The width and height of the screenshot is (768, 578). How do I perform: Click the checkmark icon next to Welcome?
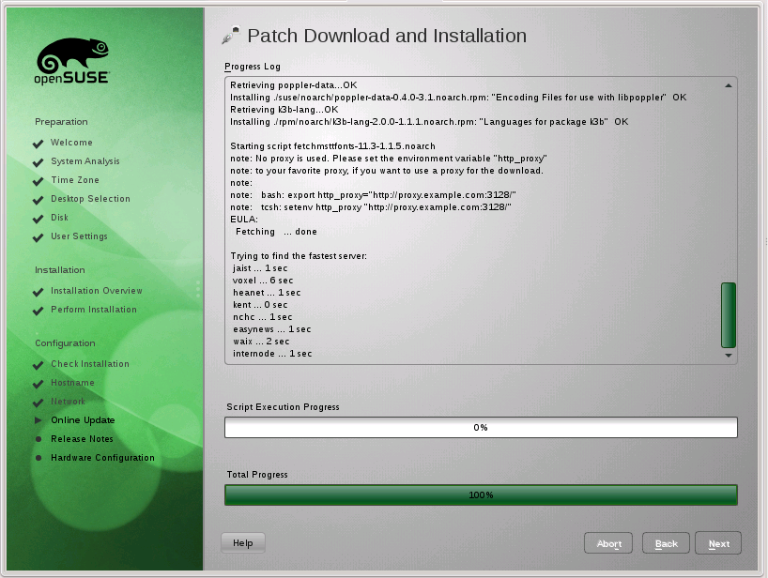pyautogui.click(x=38, y=144)
